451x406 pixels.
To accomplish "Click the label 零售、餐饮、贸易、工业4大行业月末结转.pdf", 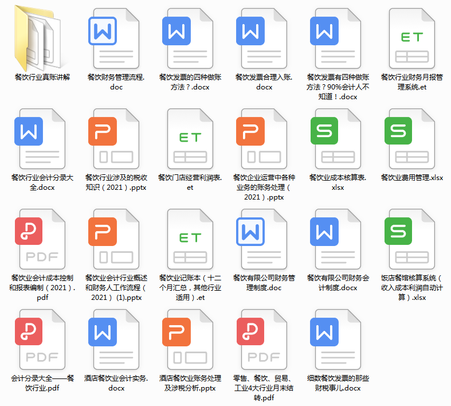I will (264, 388).
